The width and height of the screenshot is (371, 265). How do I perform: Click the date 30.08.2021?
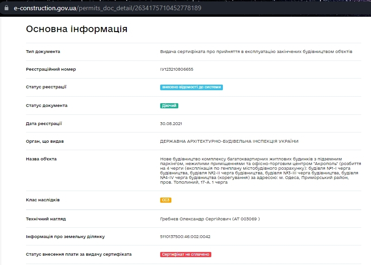tap(171, 124)
